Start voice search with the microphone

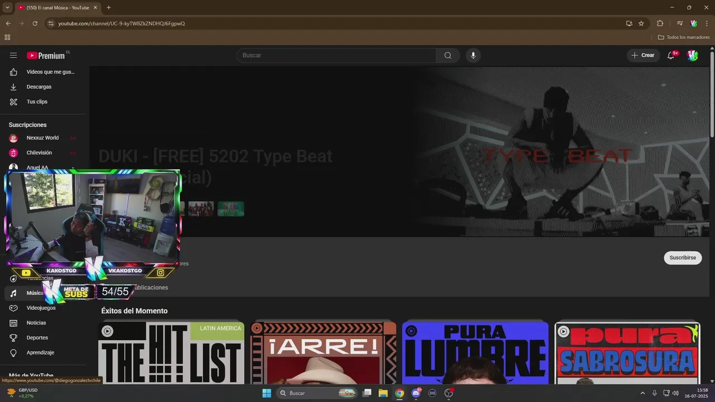473,55
